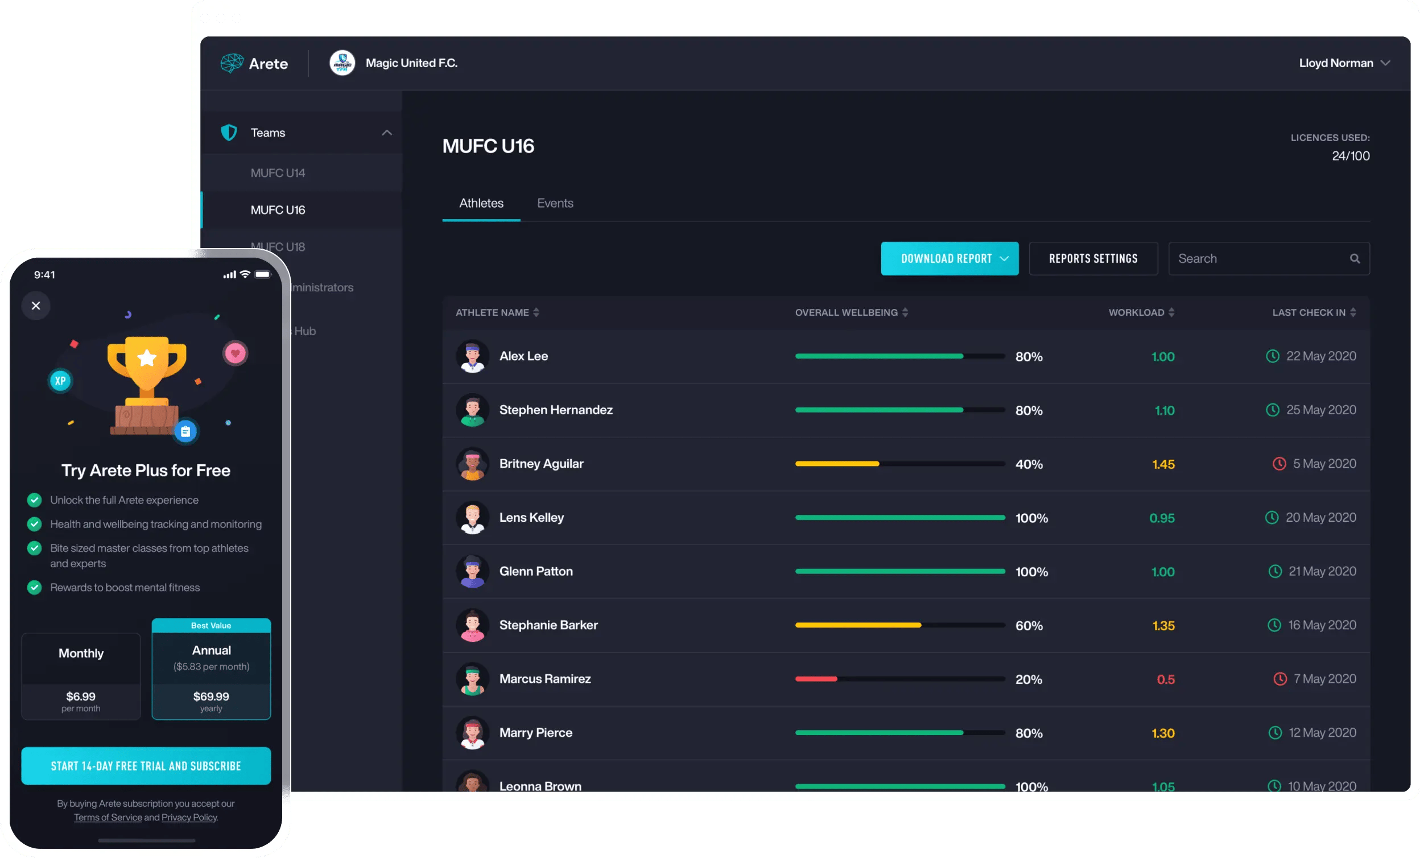Click the athlete Search input field

[1269, 259]
